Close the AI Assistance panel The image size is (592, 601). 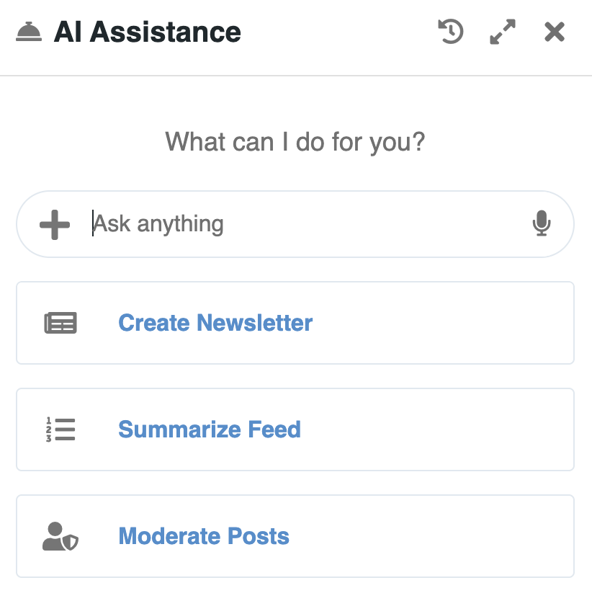555,32
